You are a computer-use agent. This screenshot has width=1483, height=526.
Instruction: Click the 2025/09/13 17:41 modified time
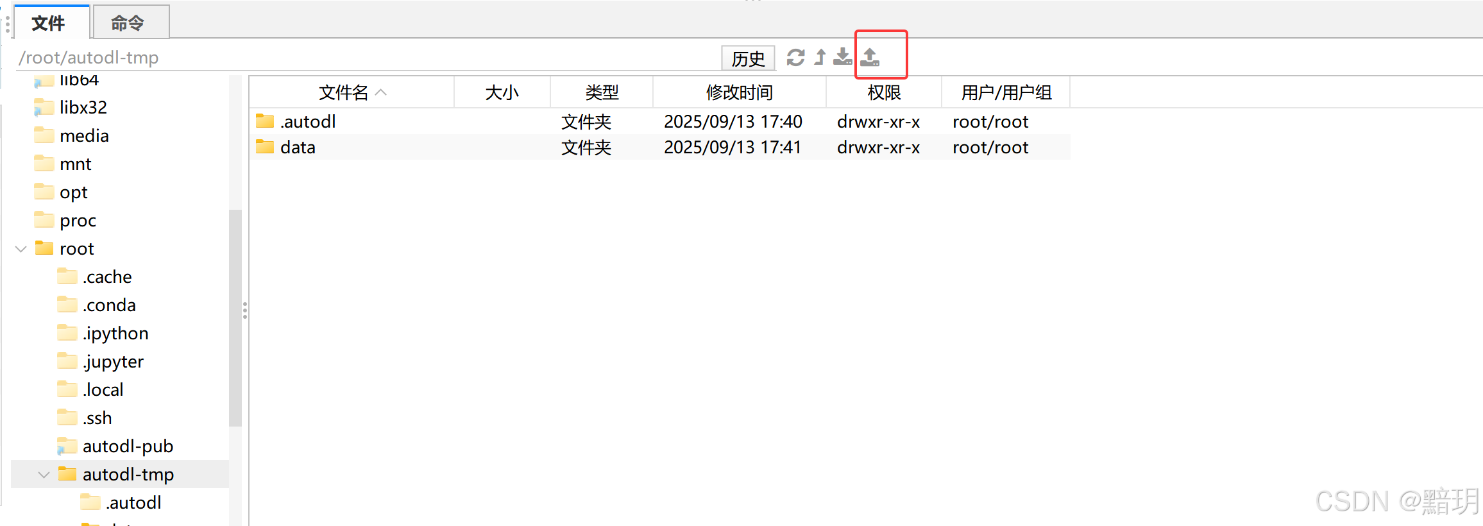(733, 147)
